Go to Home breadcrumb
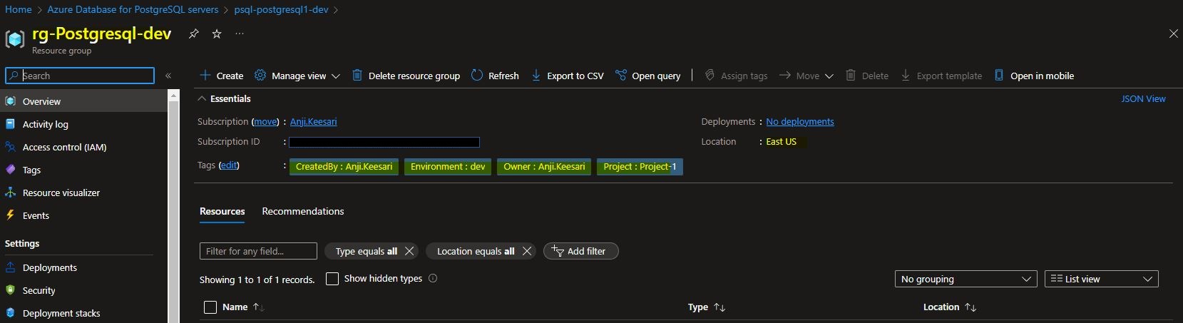 coord(19,9)
